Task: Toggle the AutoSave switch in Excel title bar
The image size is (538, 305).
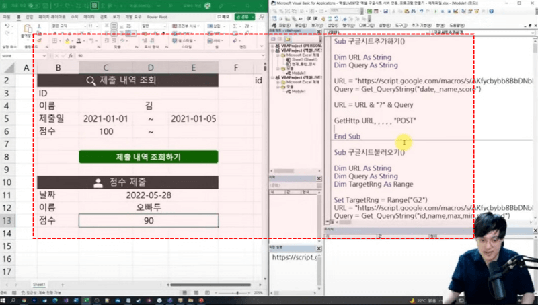Action: (33, 5)
